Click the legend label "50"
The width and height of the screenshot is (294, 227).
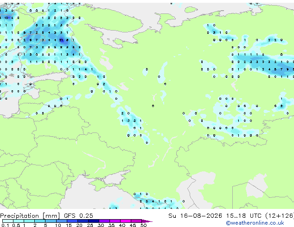point(143,225)
